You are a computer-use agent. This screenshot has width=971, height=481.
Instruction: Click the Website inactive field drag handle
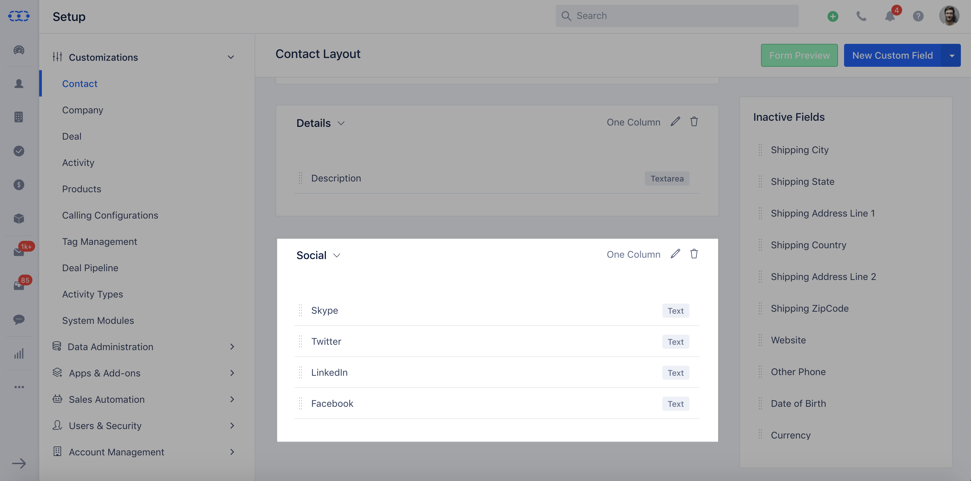pos(760,340)
